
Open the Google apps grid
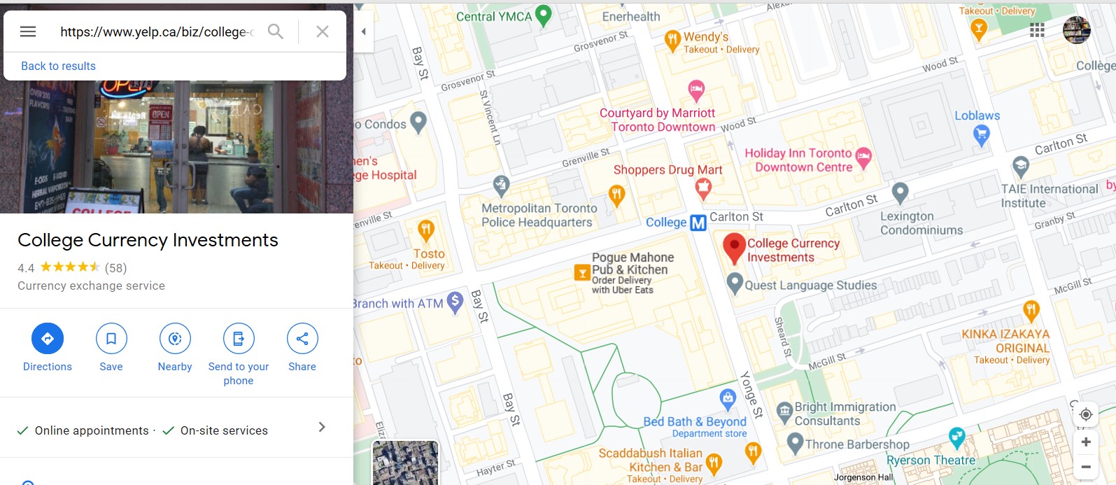coord(1037,30)
